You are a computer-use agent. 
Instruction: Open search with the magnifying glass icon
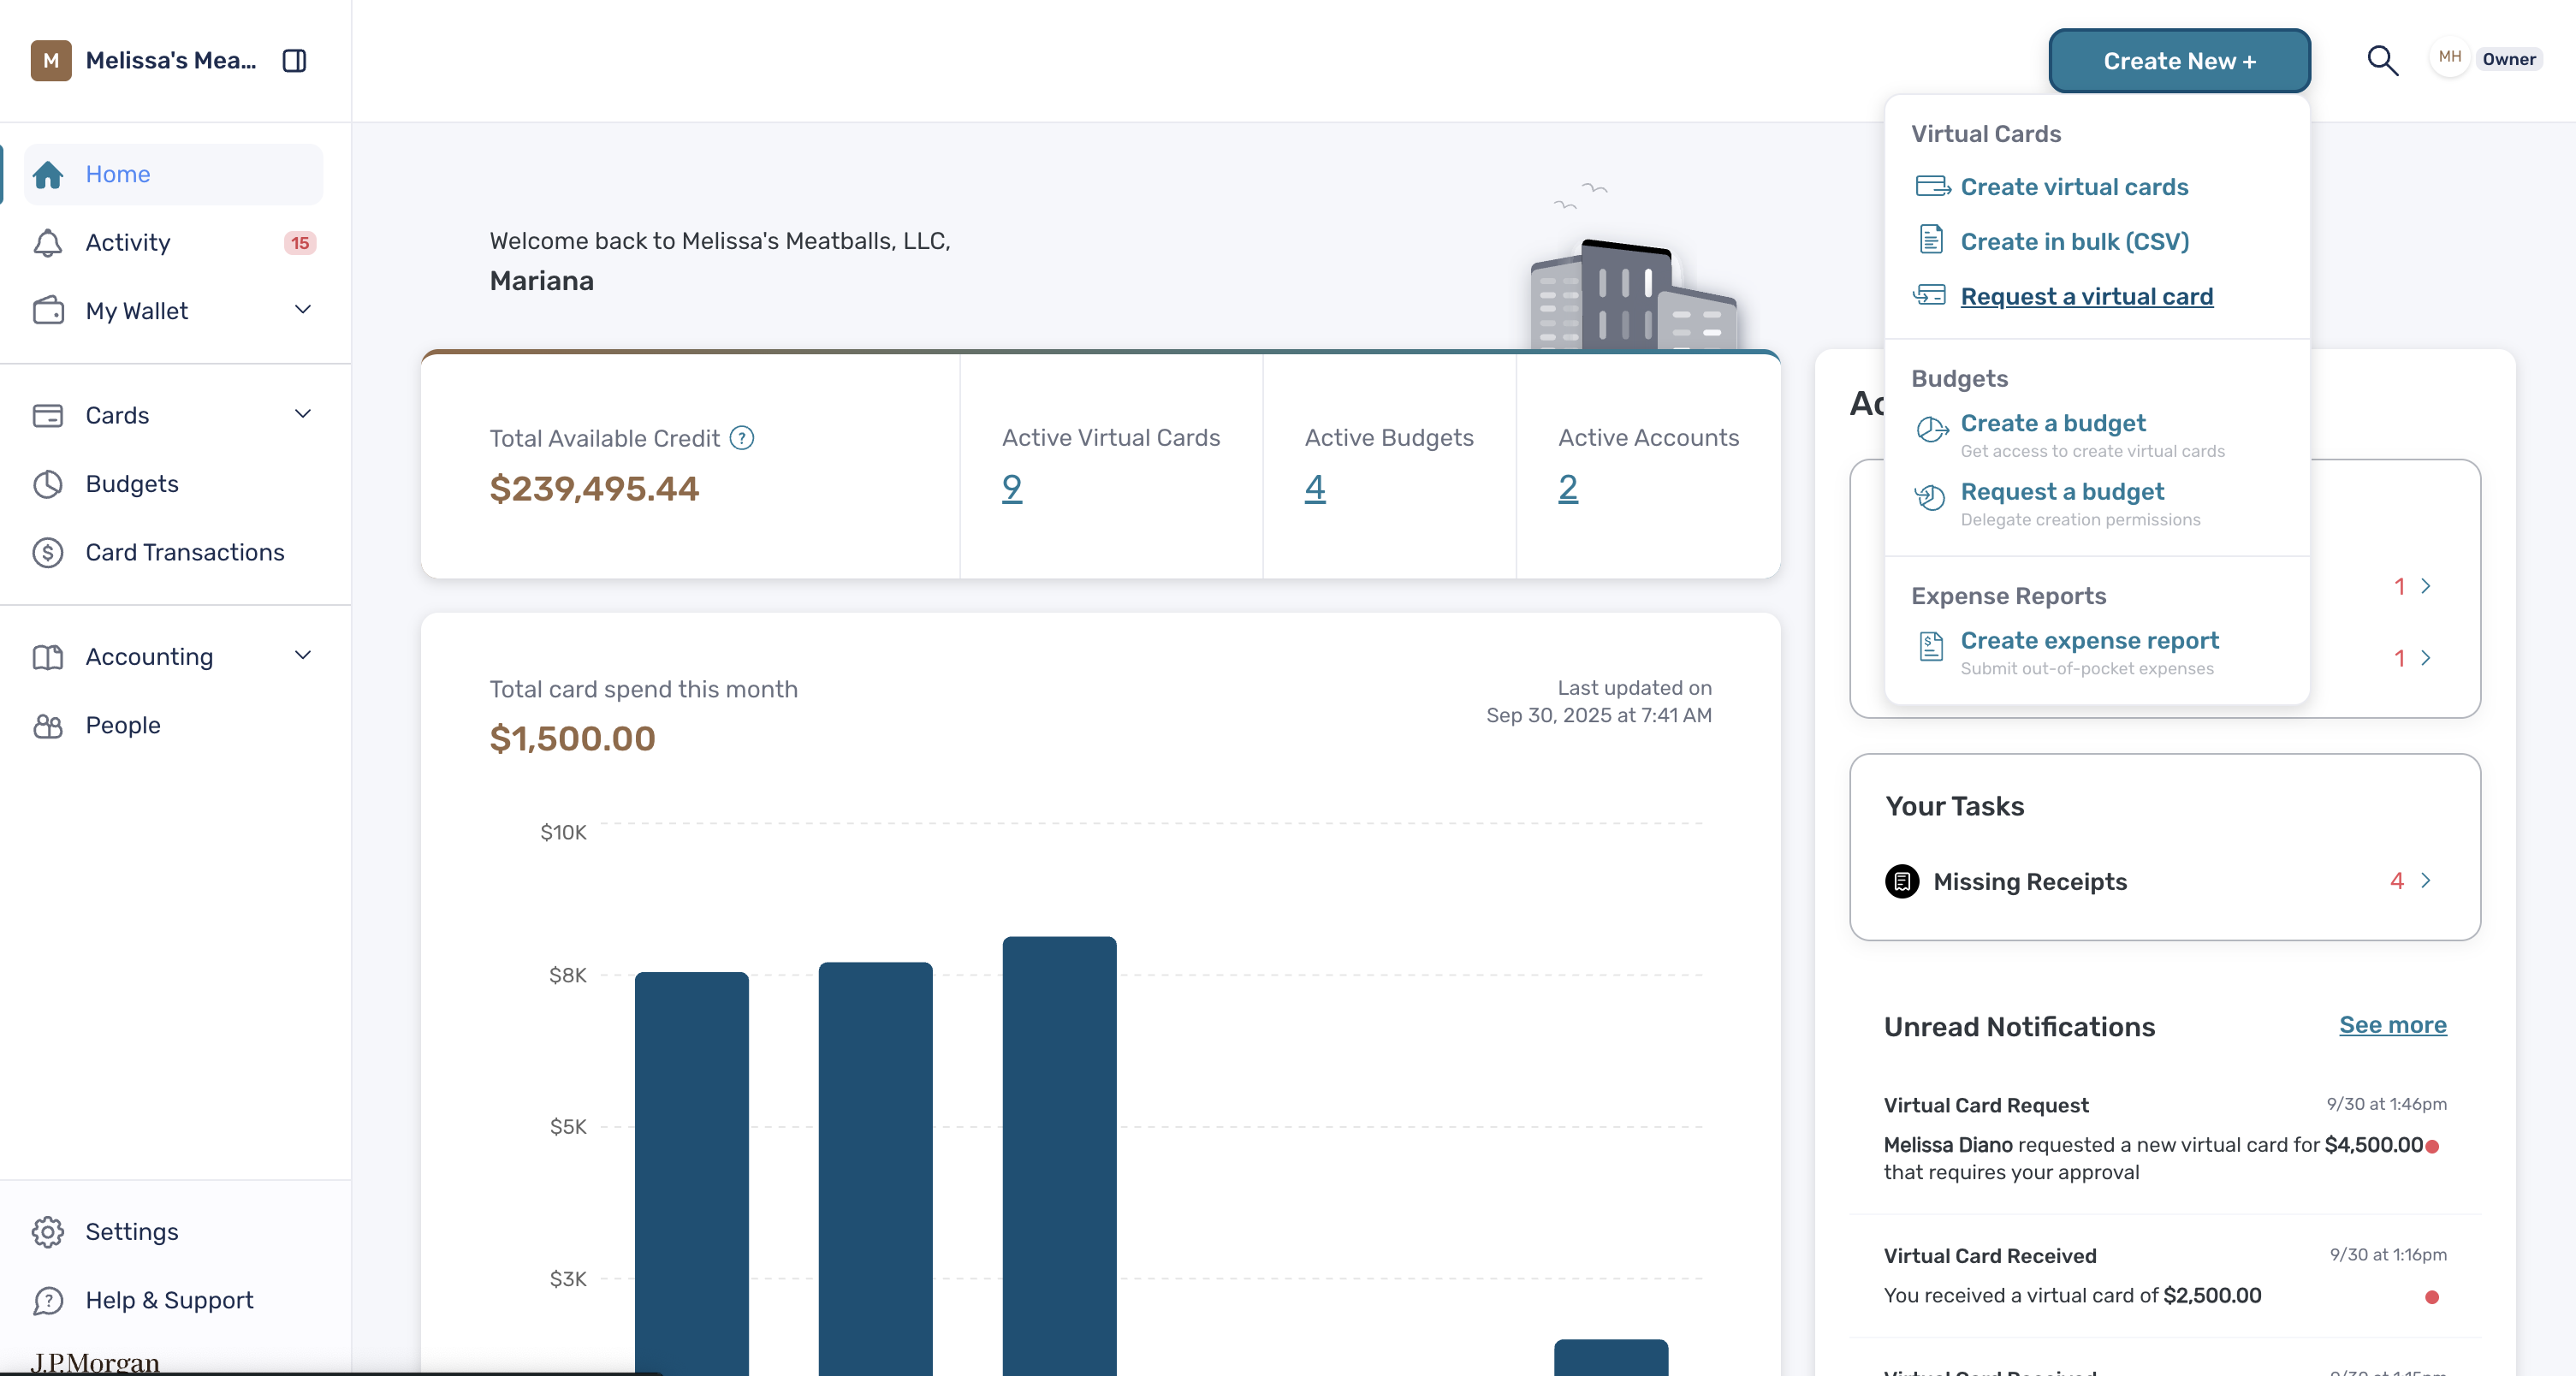2382,61
